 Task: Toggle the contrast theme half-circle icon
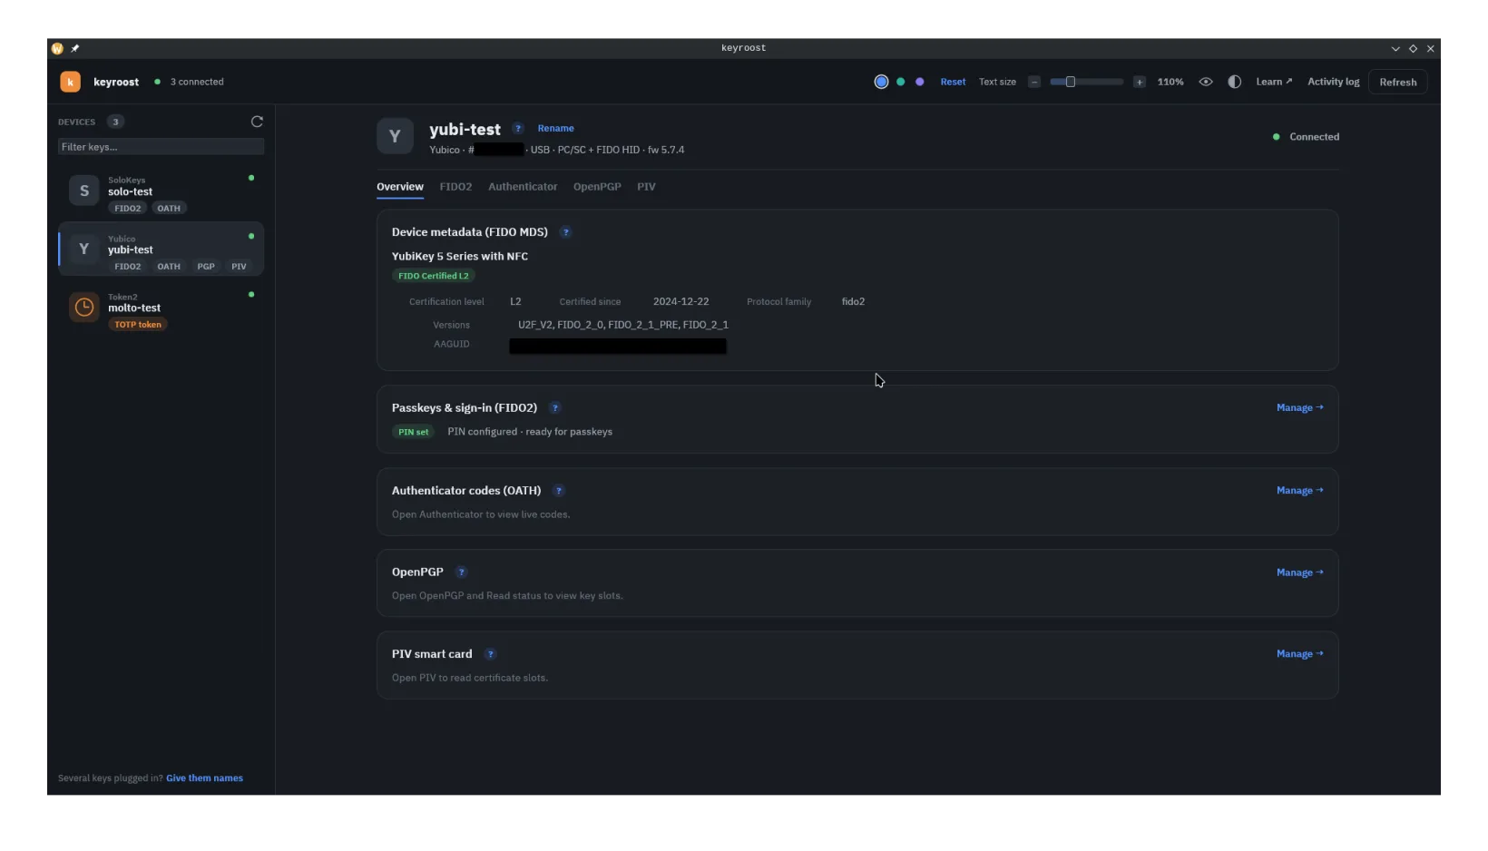(1234, 82)
